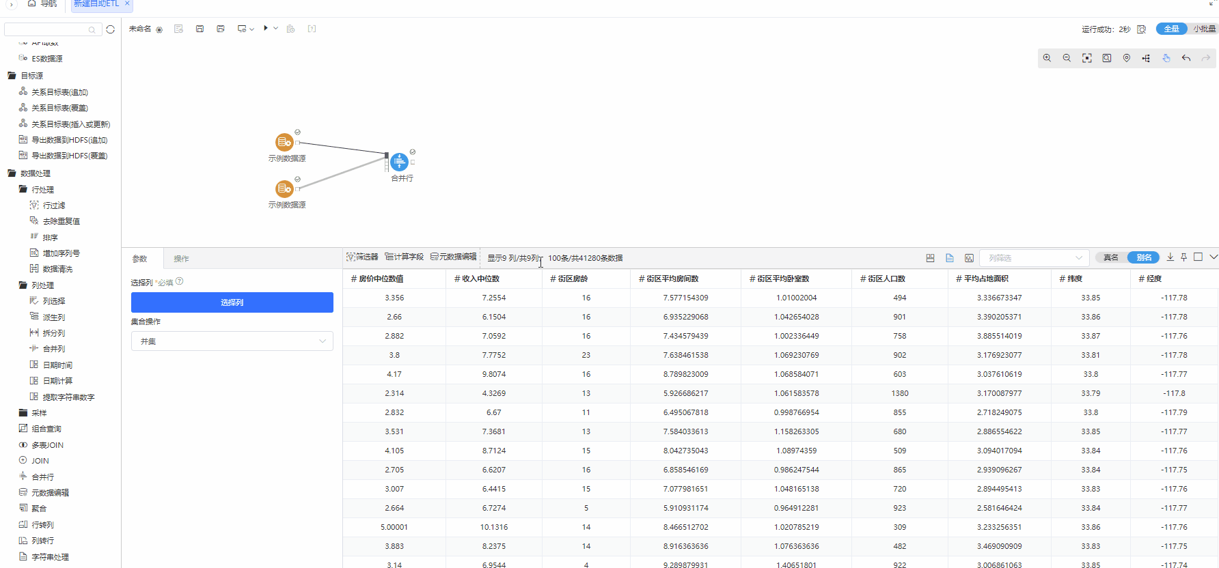This screenshot has height=568, width=1219.
Task: Select the upper 示例数据源 node
Action: click(x=284, y=142)
